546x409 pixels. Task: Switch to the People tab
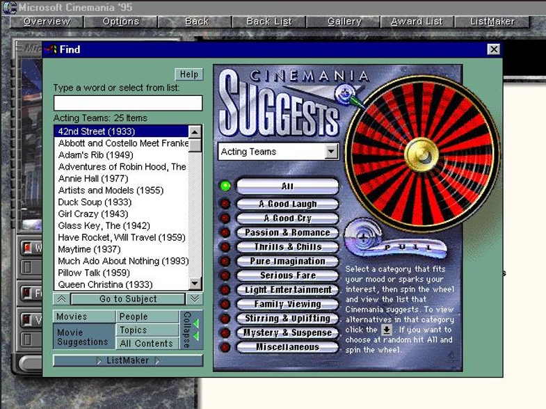147,316
